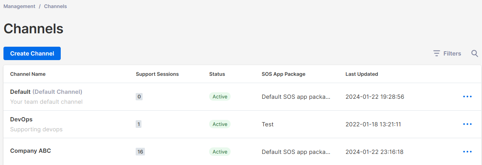Open the three-dot menu for Company ABC
This screenshot has width=482, height=165.
point(467,152)
